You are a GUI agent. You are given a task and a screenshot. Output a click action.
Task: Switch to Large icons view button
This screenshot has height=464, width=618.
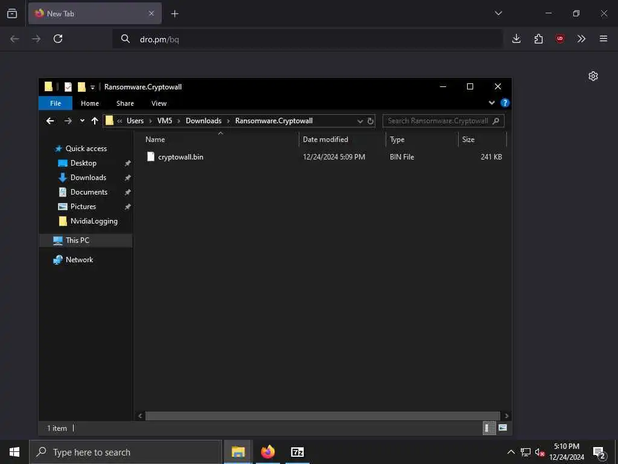(x=503, y=428)
